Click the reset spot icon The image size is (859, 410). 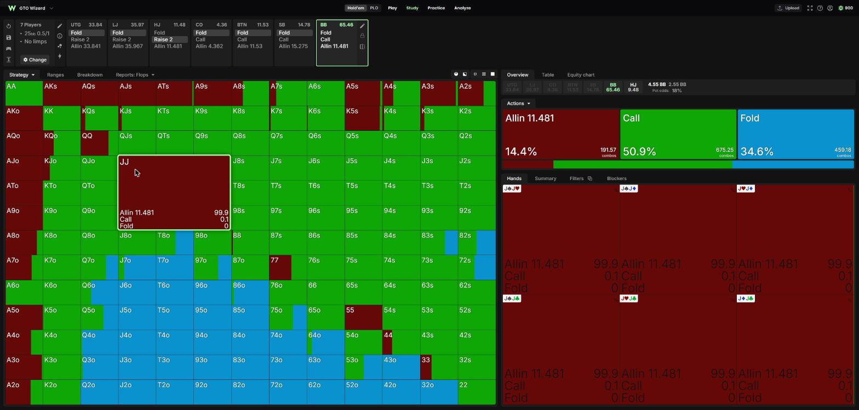click(x=9, y=26)
